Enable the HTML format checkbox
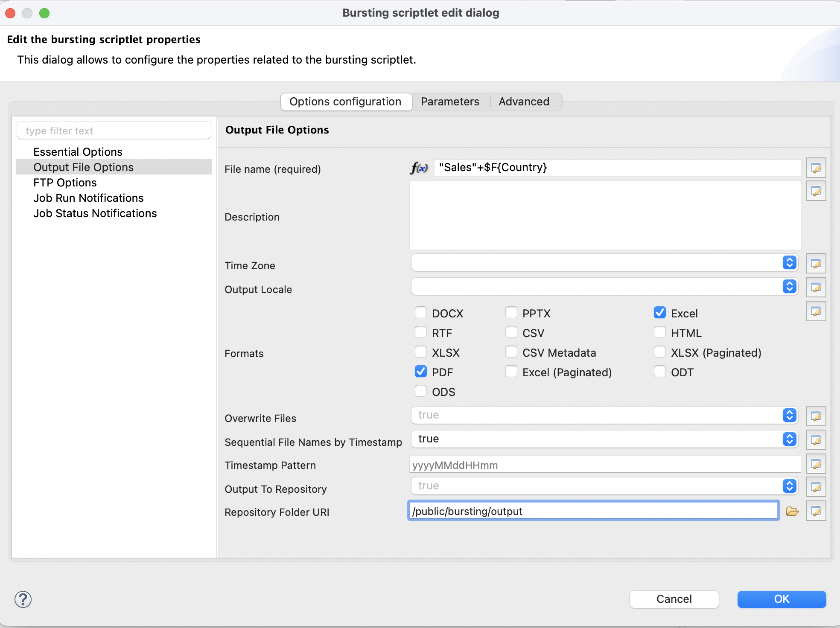Screen dimensions: 840x628 (660, 332)
